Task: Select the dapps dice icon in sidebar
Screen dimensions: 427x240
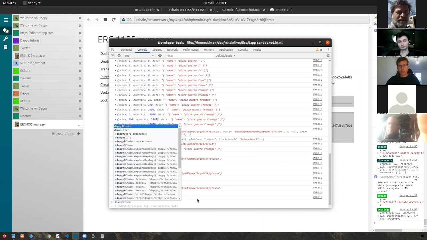Action: (6, 30)
